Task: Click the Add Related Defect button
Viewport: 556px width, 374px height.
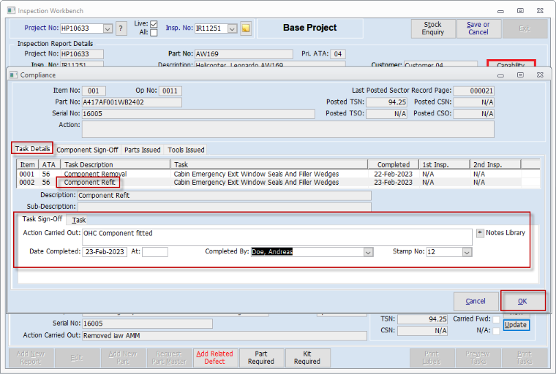Action: pos(215,357)
